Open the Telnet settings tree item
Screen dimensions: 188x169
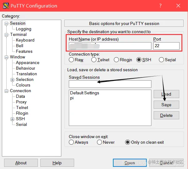(x=22, y=107)
